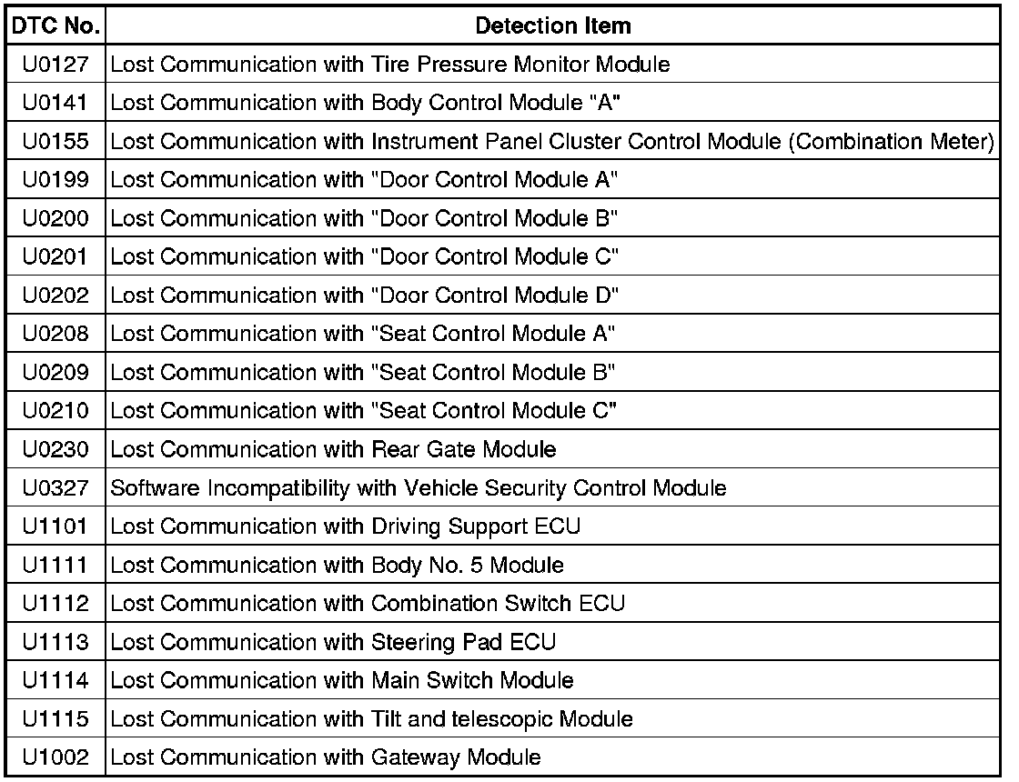This screenshot has width=1019, height=782.
Task: Select DTC code U0200
Action: pos(55,218)
